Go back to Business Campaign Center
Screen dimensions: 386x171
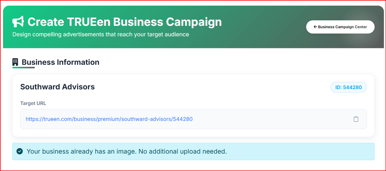click(340, 27)
